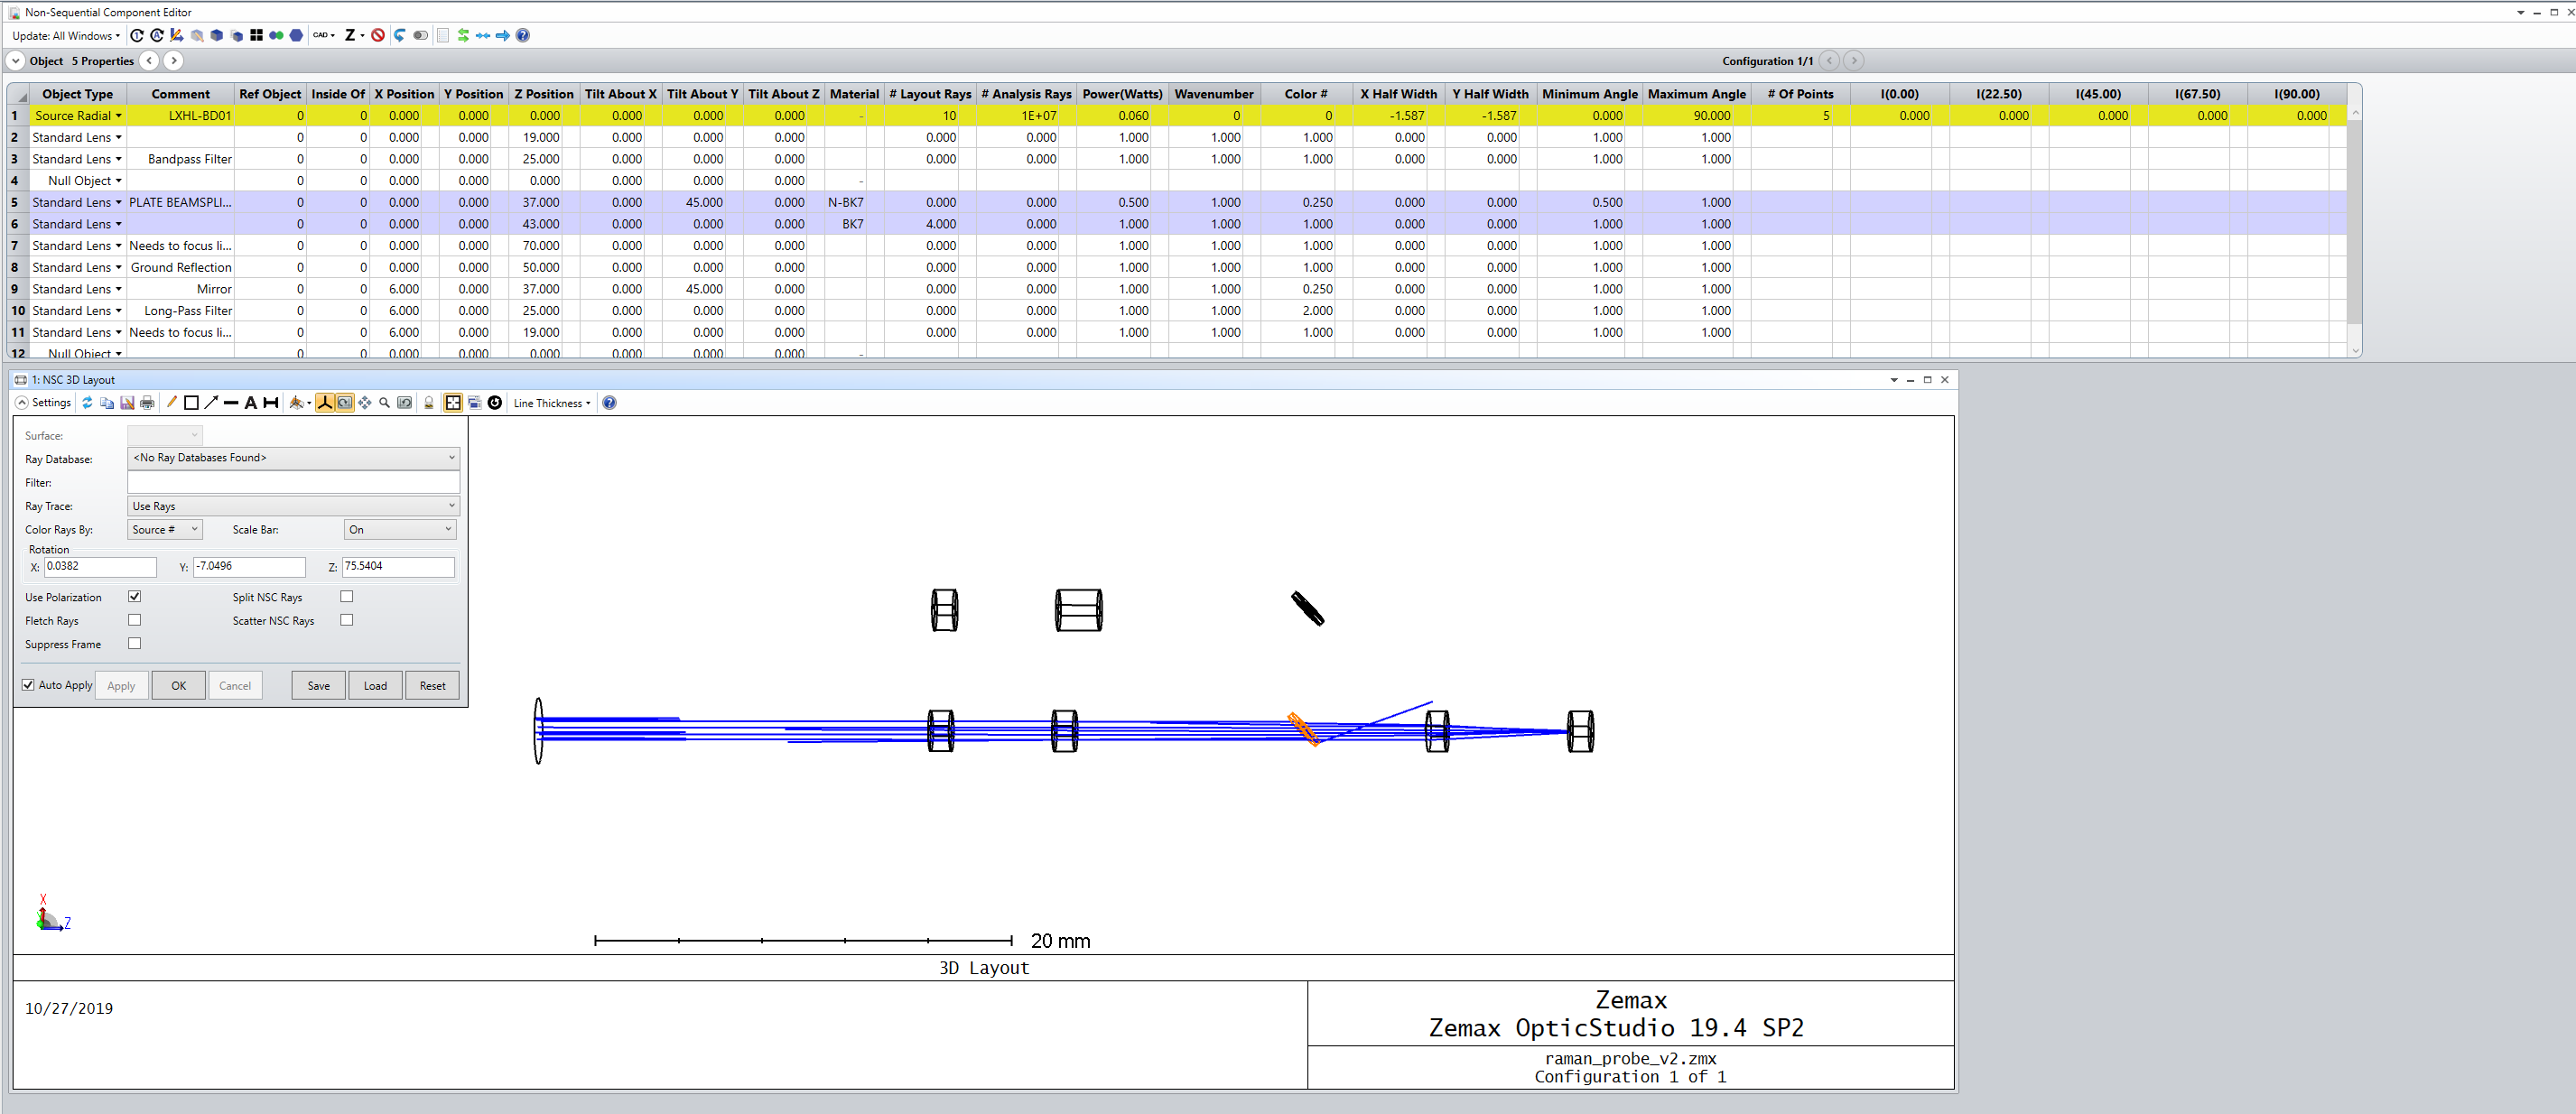Screen dimensions: 2576x1114
Task: Click the four black squares grid icon
Action: pos(257,35)
